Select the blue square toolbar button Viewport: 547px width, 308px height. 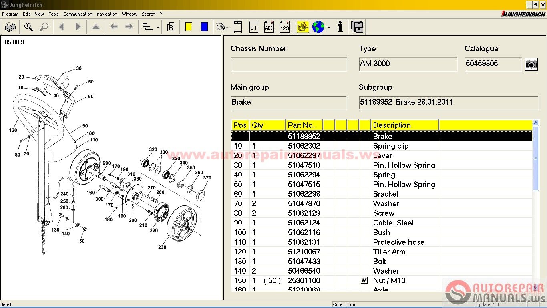[204, 27]
